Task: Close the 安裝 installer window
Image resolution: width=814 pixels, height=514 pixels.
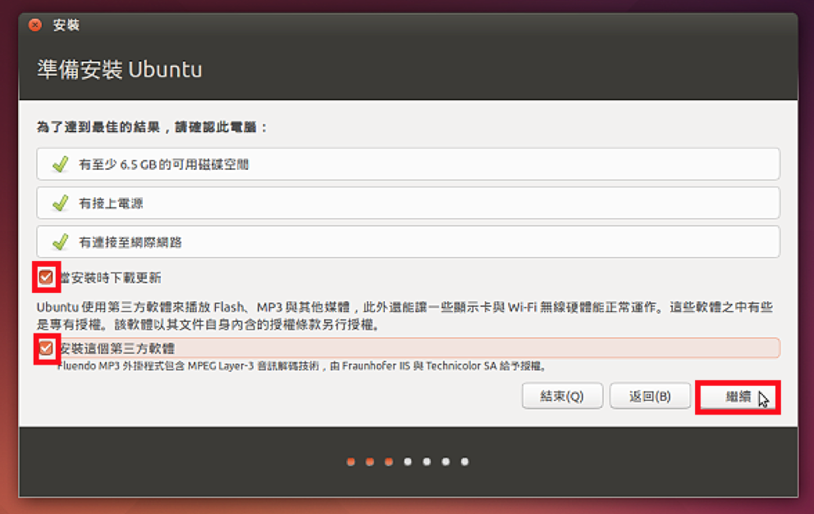Action: point(35,25)
